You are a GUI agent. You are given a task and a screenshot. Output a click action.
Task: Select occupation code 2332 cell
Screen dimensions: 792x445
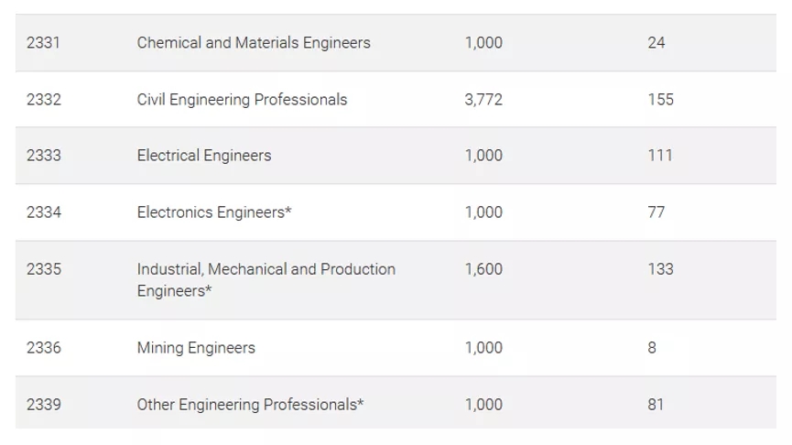tap(43, 100)
